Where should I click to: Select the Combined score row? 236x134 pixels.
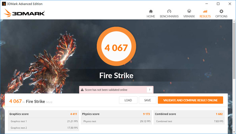point(189,114)
